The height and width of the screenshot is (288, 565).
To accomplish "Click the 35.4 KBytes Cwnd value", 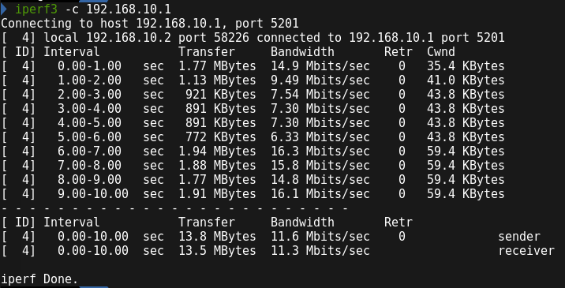I will [466, 66].
